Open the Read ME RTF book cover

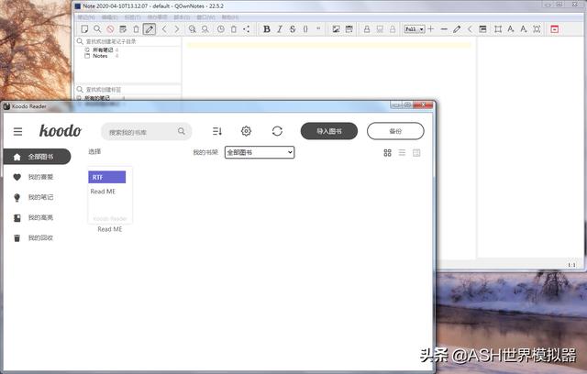tap(110, 195)
